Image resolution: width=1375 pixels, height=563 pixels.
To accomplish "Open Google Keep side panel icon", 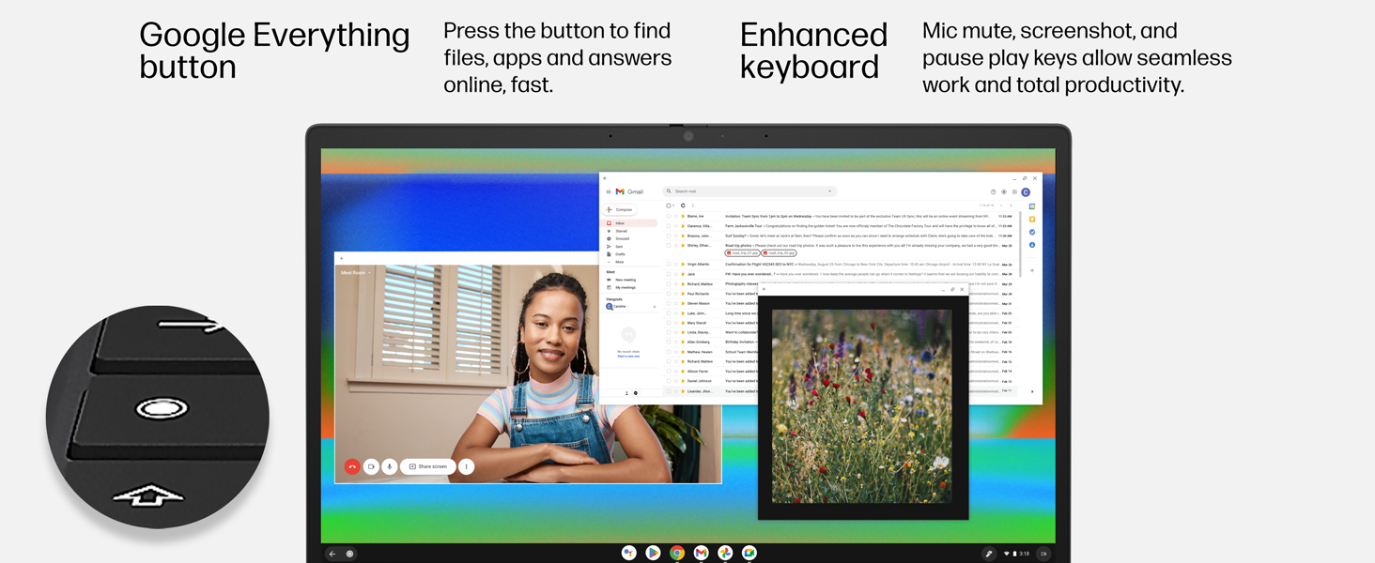I will tap(1032, 220).
